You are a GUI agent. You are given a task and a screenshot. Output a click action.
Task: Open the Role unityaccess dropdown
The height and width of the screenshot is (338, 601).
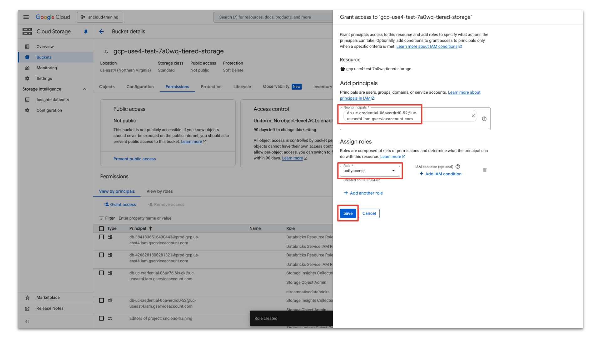[x=370, y=171]
